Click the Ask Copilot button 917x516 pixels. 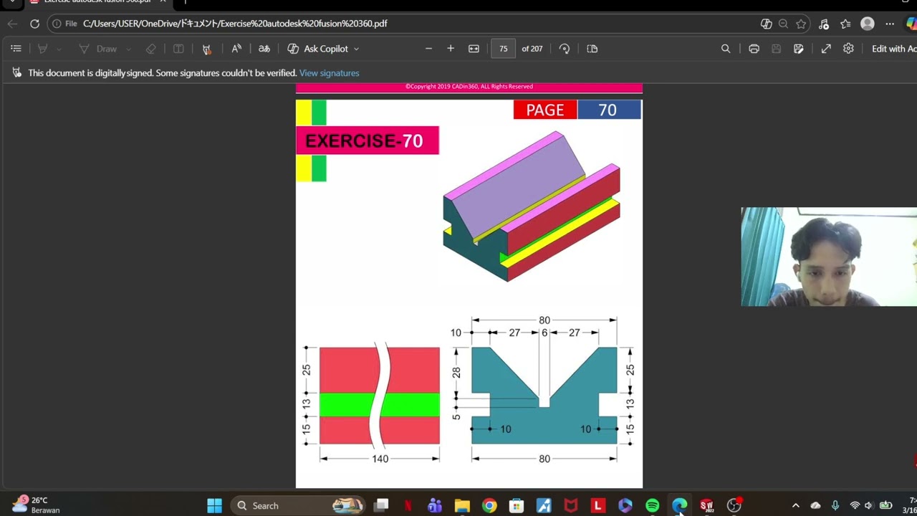[317, 49]
